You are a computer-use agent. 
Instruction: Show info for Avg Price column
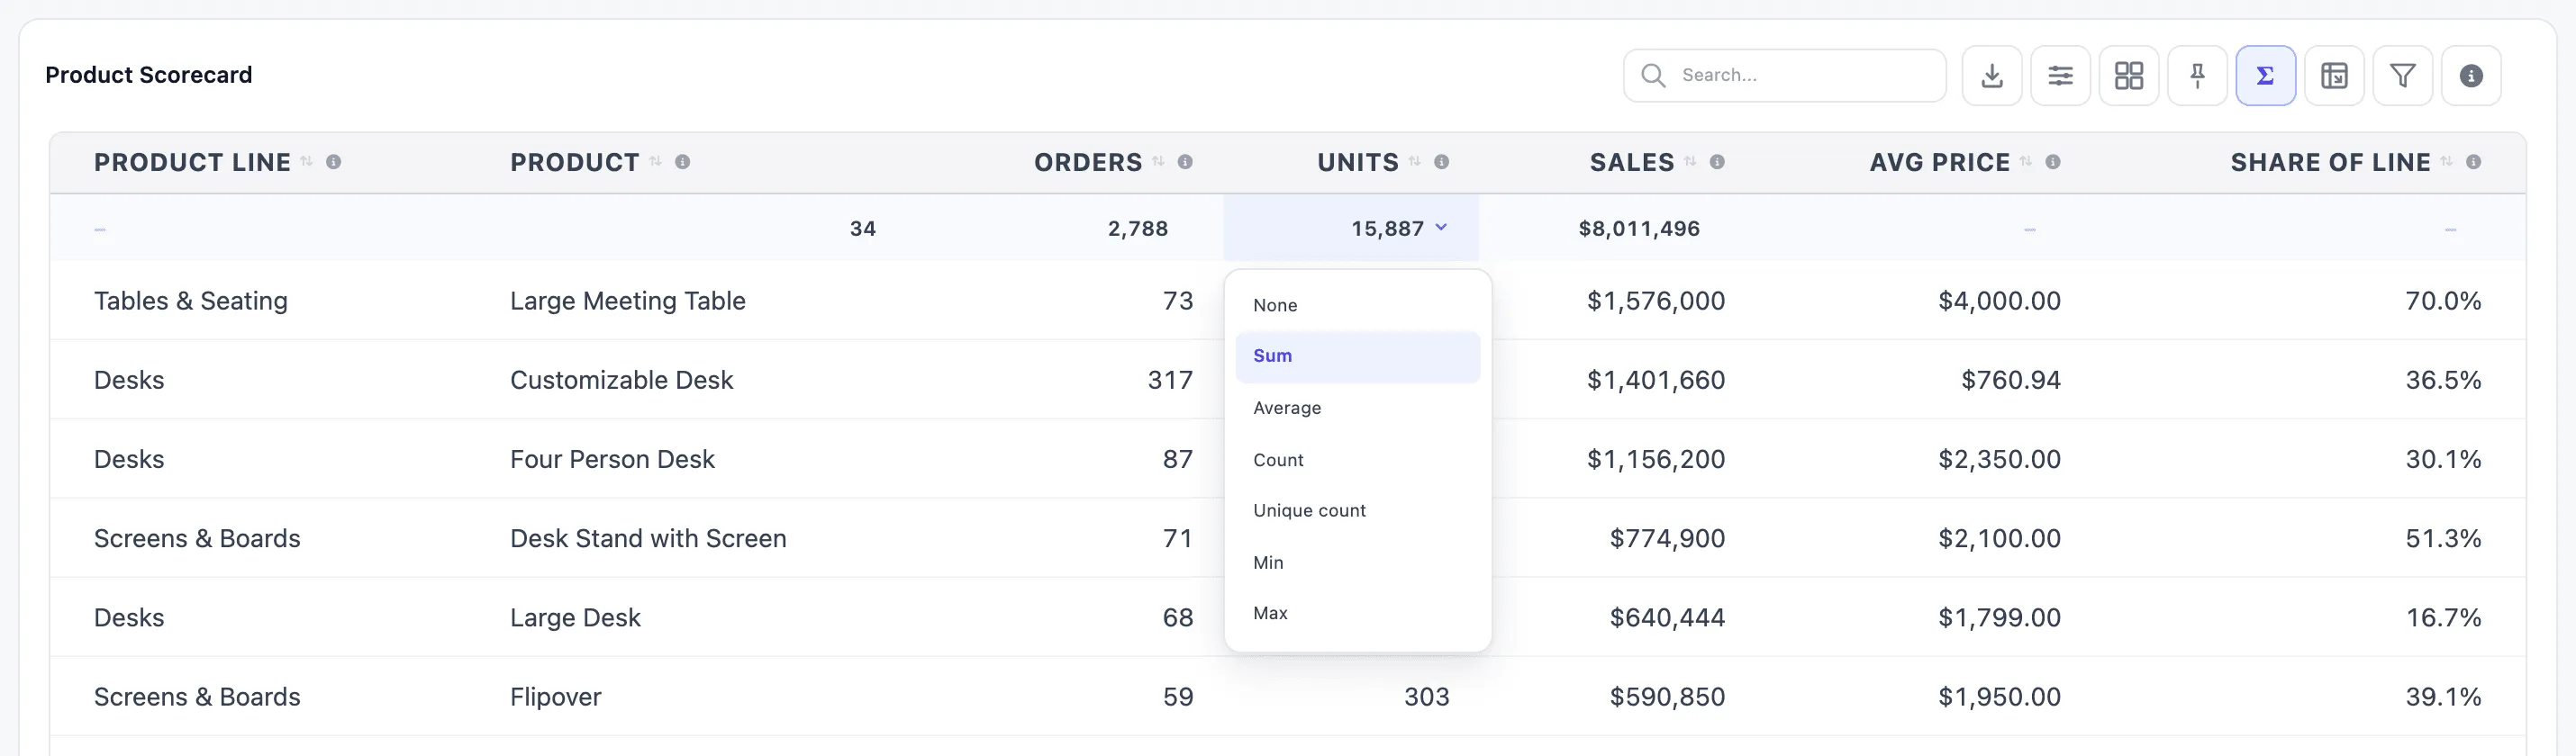[2053, 162]
